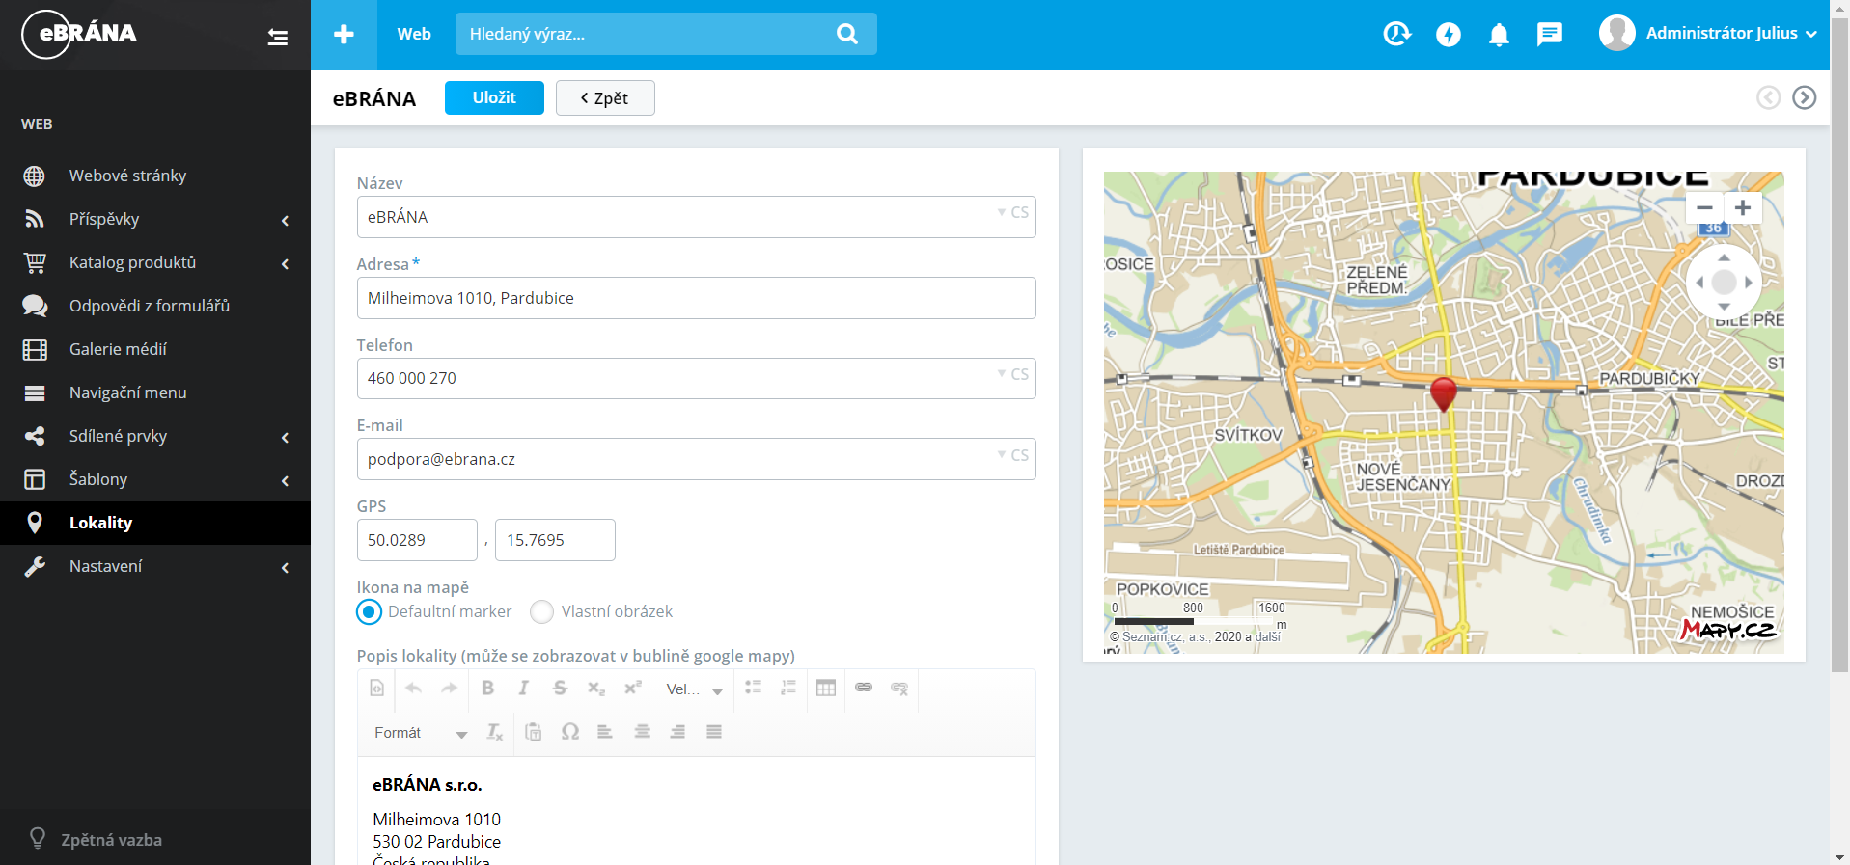Insert a hyperlink with link icon
Viewport: 1850px width, 865px height.
coord(864,688)
